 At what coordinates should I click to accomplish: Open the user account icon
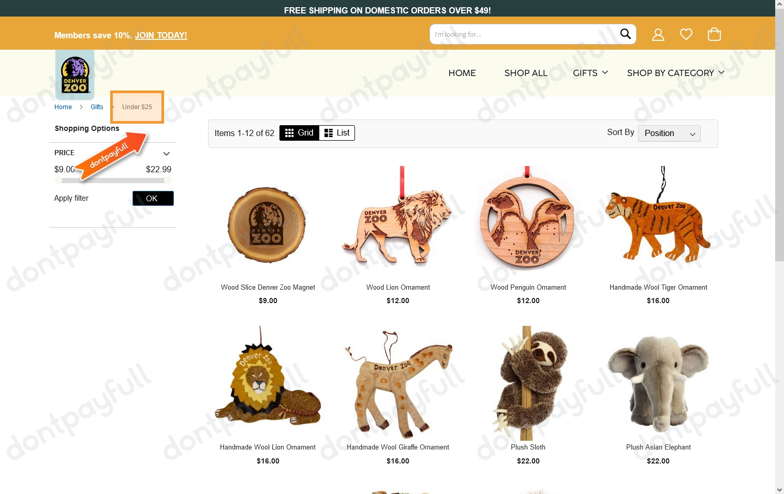tap(658, 35)
